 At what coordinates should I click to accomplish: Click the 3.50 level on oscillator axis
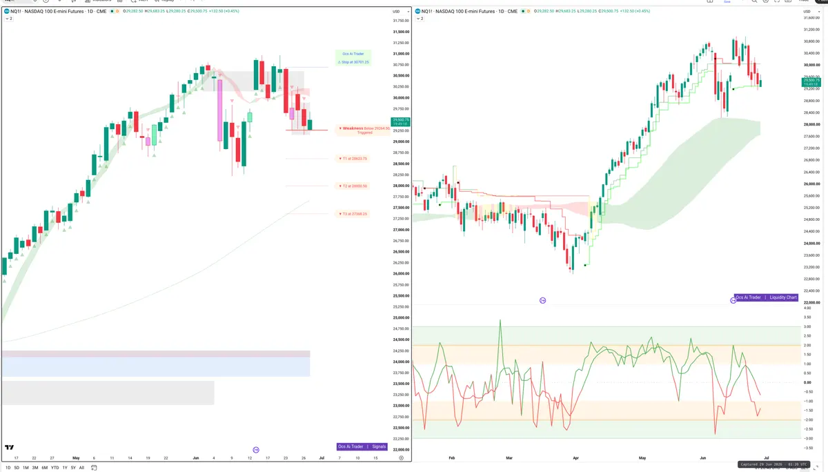807,317
